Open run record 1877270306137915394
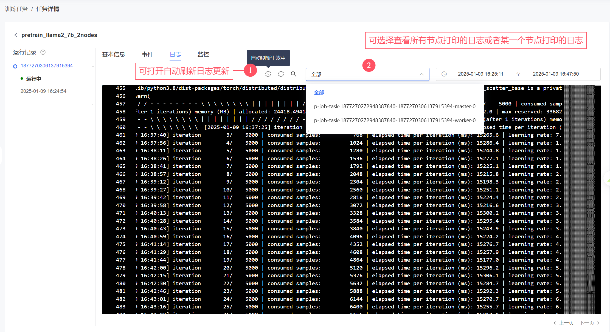Image resolution: width=610 pixels, height=332 pixels. click(47, 66)
